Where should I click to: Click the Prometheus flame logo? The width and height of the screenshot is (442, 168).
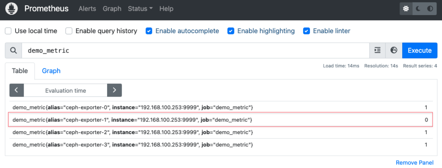click(x=12, y=9)
